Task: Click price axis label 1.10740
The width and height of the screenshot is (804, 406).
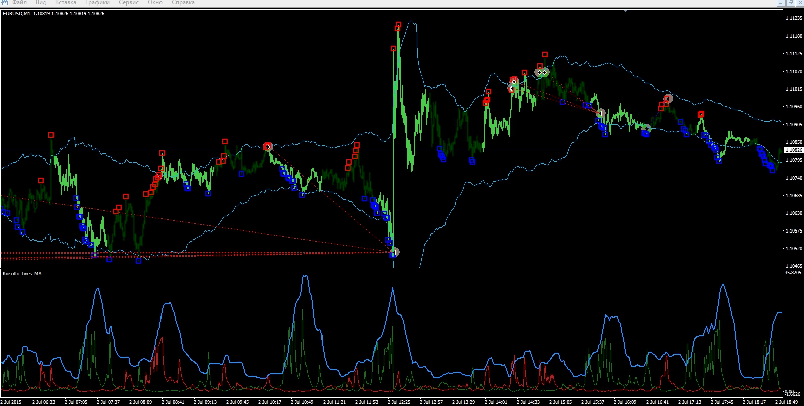Action: (x=794, y=178)
